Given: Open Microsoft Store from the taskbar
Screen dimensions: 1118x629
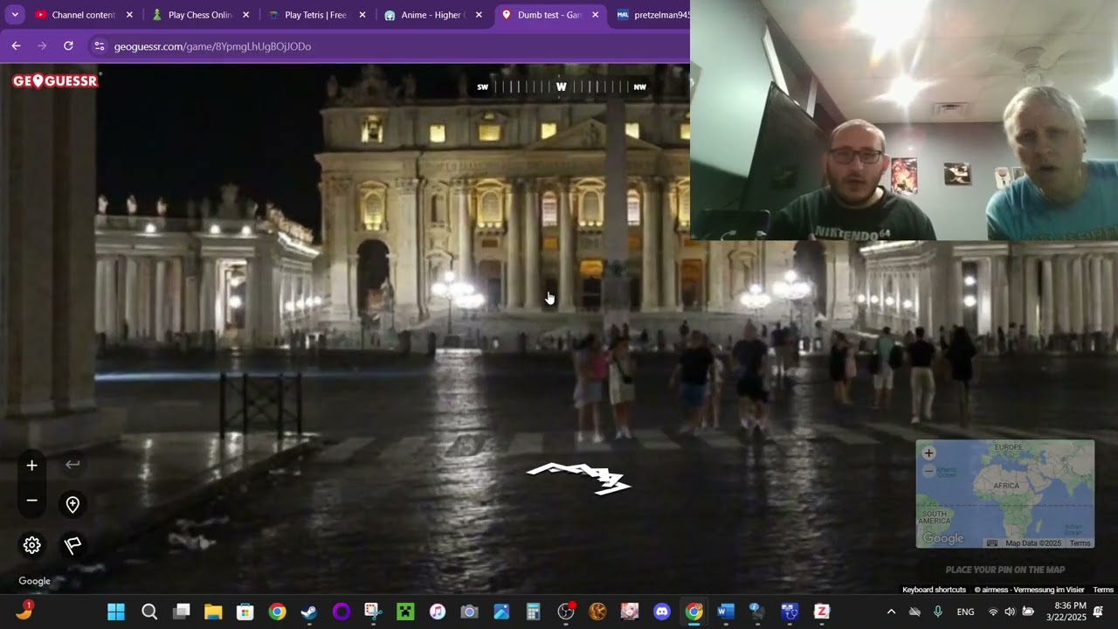Looking at the screenshot, I should (245, 612).
